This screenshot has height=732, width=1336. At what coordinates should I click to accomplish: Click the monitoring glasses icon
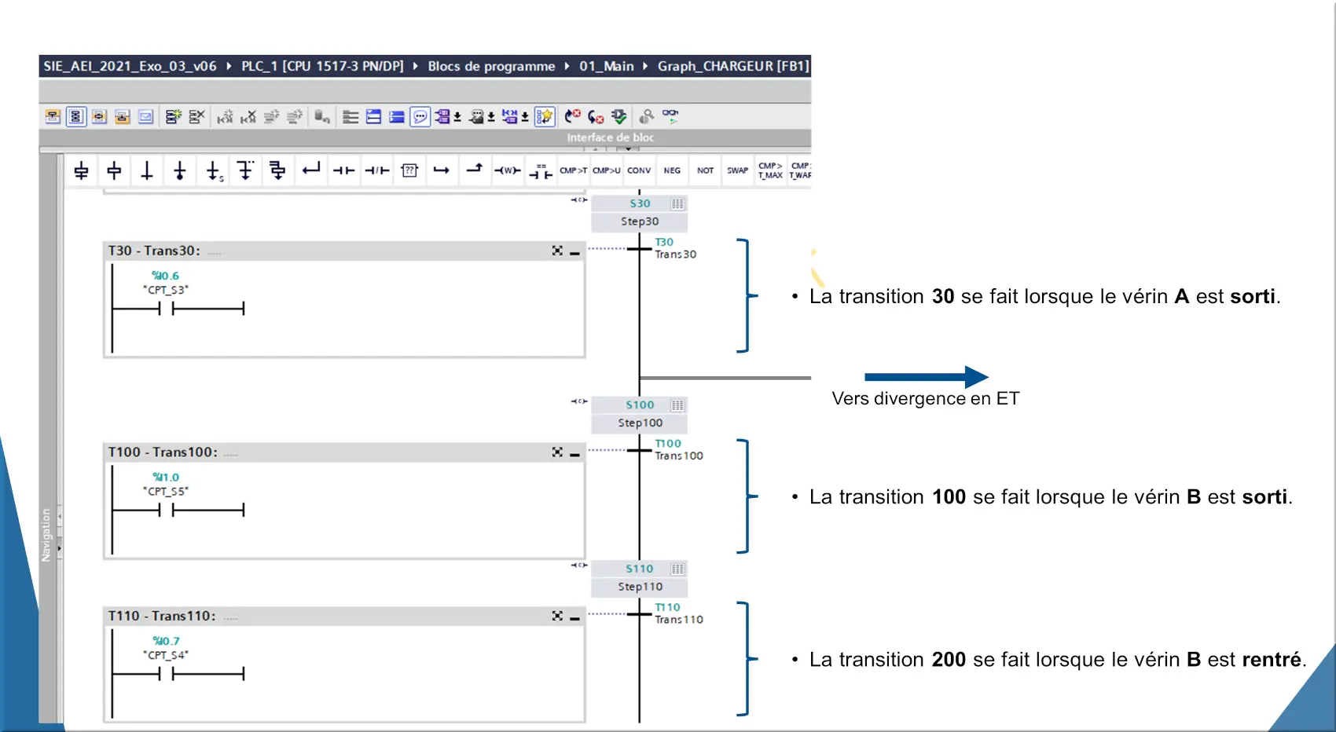click(x=670, y=117)
